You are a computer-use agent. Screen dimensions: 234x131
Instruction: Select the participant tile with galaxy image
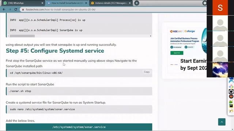(220, 70)
